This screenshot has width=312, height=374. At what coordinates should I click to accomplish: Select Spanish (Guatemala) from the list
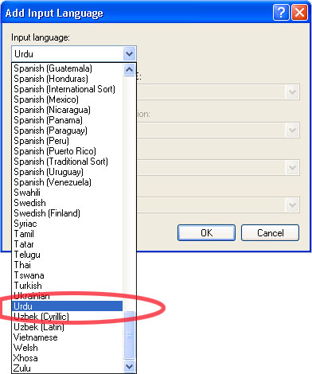coord(68,68)
